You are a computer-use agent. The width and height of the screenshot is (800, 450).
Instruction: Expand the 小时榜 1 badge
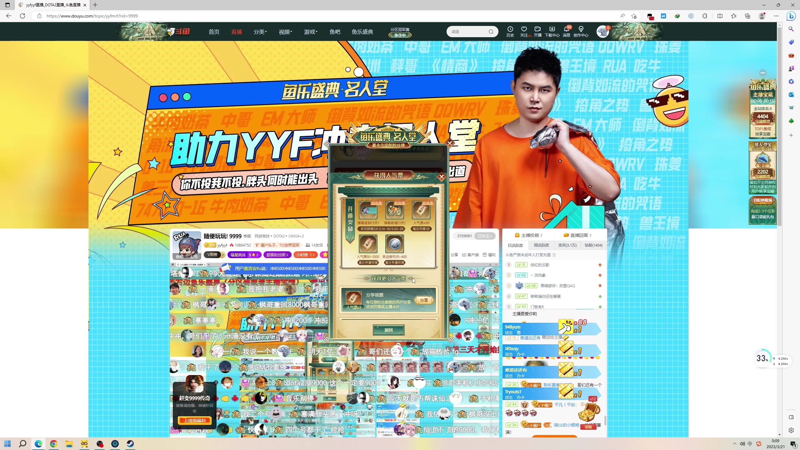305,255
